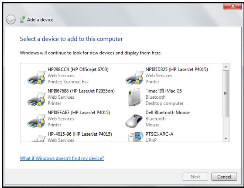Select device name HP298CC4 (HP Officejet 6700)
This screenshot has height=188, width=244.
78,69
